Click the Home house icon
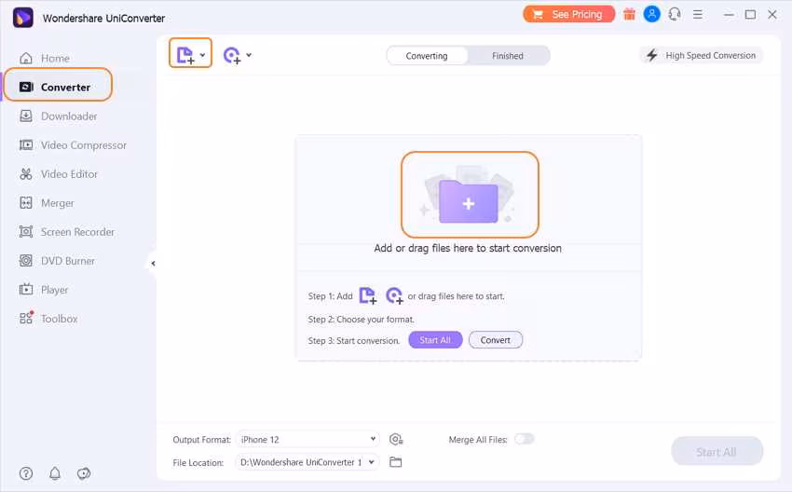The image size is (792, 492). (26, 58)
